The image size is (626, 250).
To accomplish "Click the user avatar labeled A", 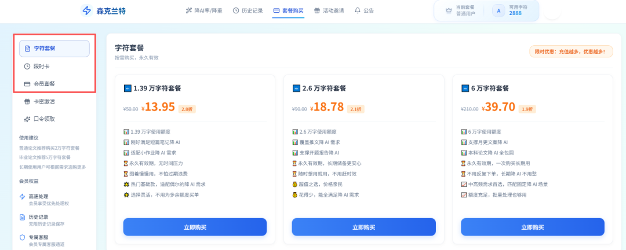I will click(x=498, y=10).
